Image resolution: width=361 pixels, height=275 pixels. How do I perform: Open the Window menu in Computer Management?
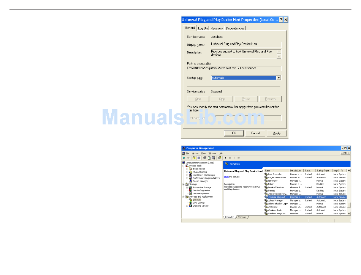click(212, 153)
